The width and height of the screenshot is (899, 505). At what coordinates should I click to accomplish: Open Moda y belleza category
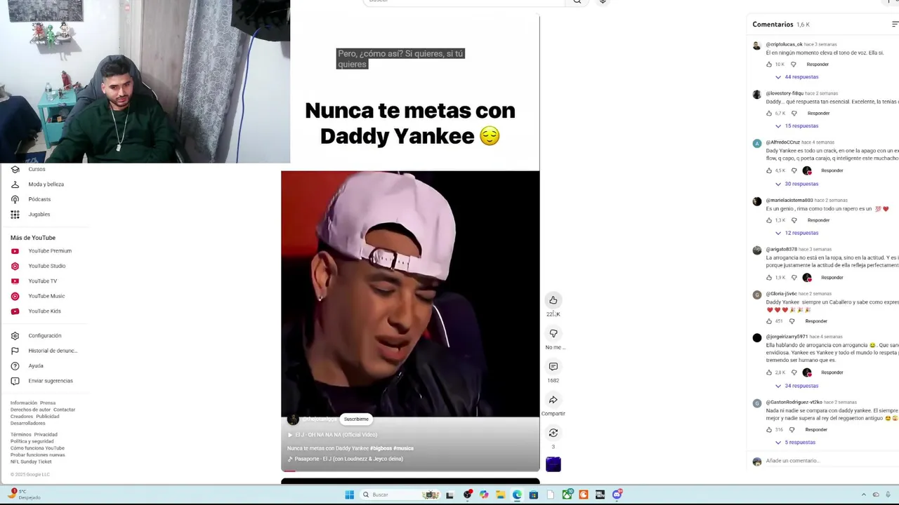click(46, 184)
